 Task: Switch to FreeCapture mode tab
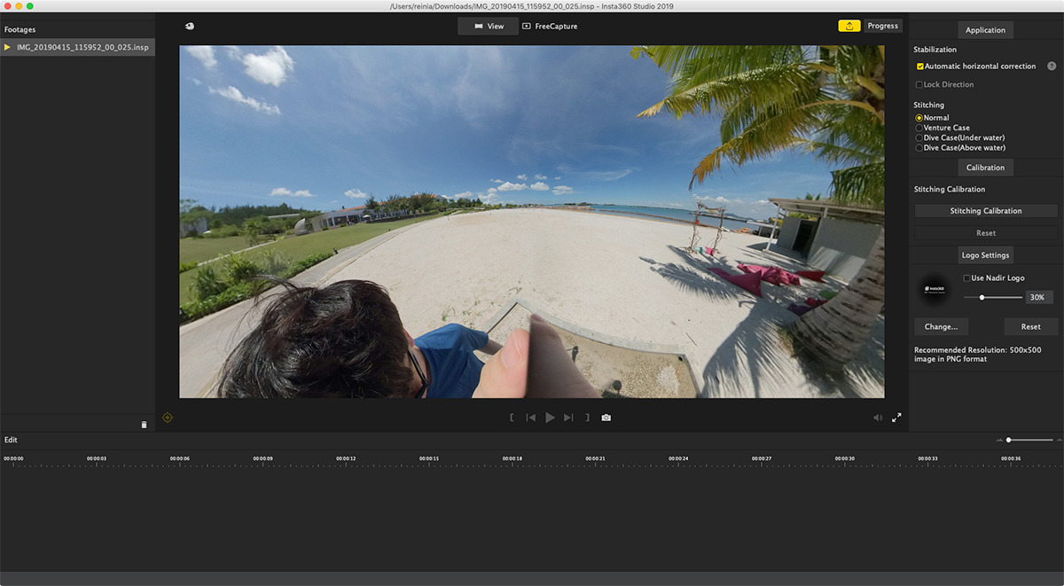pos(551,27)
